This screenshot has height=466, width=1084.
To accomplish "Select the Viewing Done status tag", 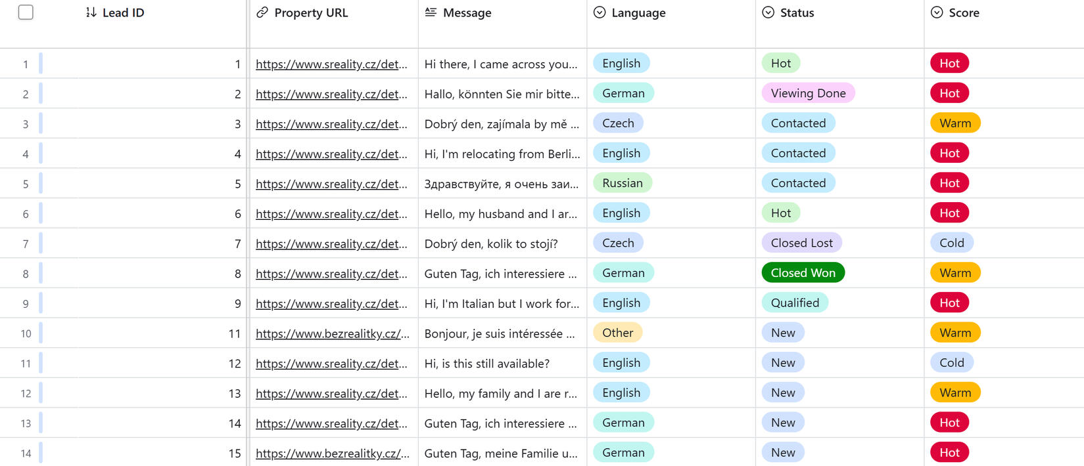I will click(x=808, y=93).
